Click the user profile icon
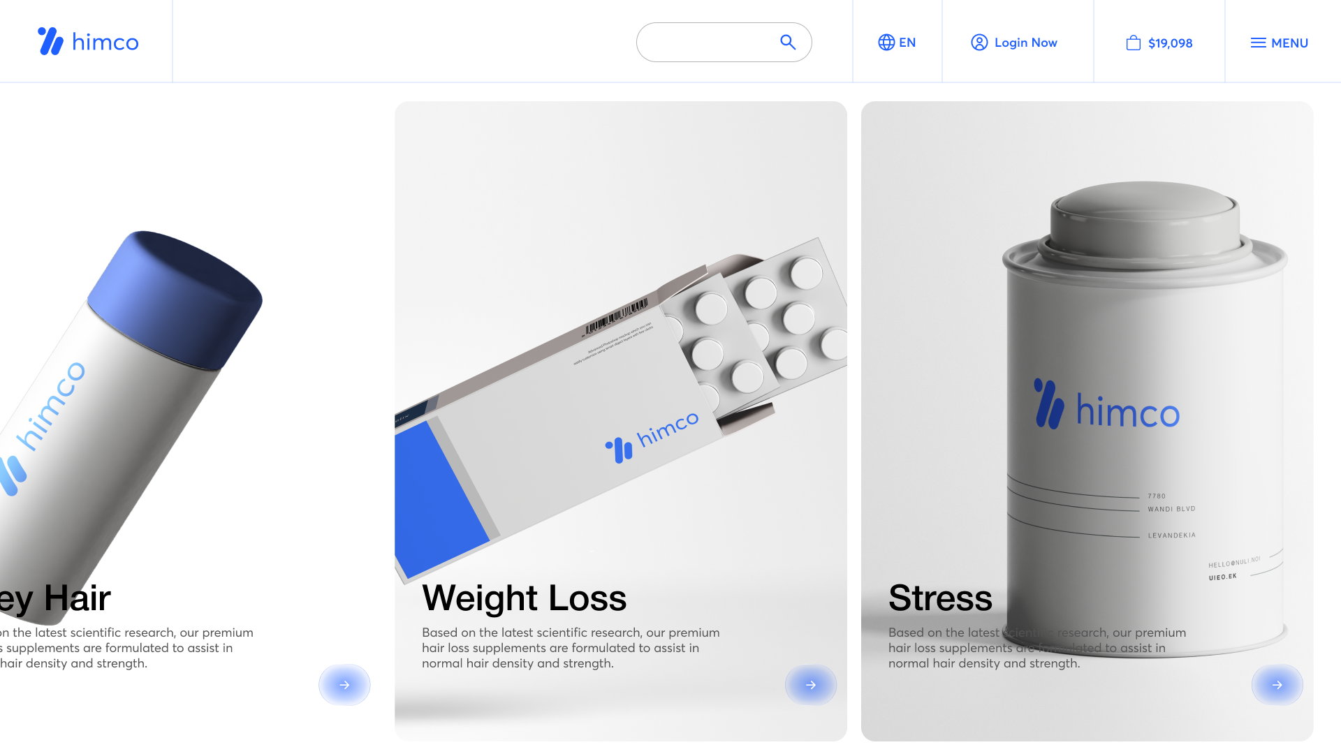 (x=979, y=43)
